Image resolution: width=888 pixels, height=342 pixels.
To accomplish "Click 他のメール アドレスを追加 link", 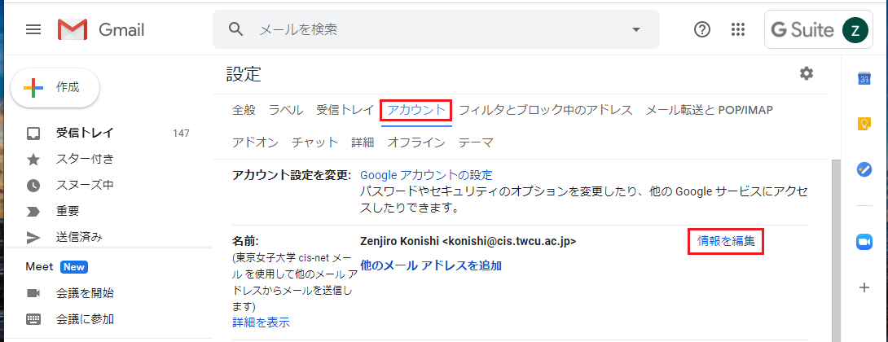I will [430, 265].
